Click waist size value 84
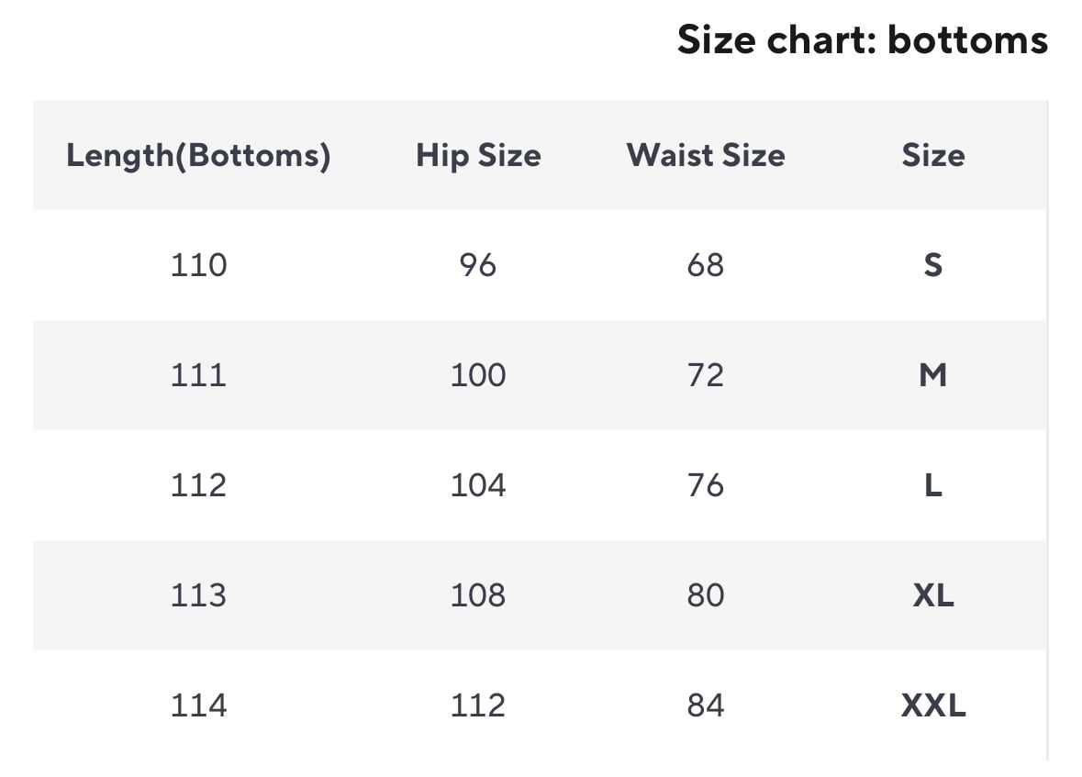The image size is (1082, 777). coord(706,705)
